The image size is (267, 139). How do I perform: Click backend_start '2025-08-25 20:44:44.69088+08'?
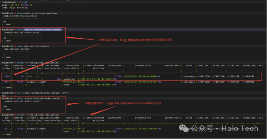click(x=142, y=77)
